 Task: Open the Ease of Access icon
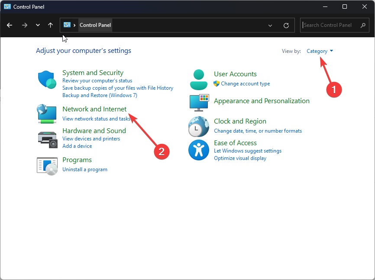click(x=199, y=150)
